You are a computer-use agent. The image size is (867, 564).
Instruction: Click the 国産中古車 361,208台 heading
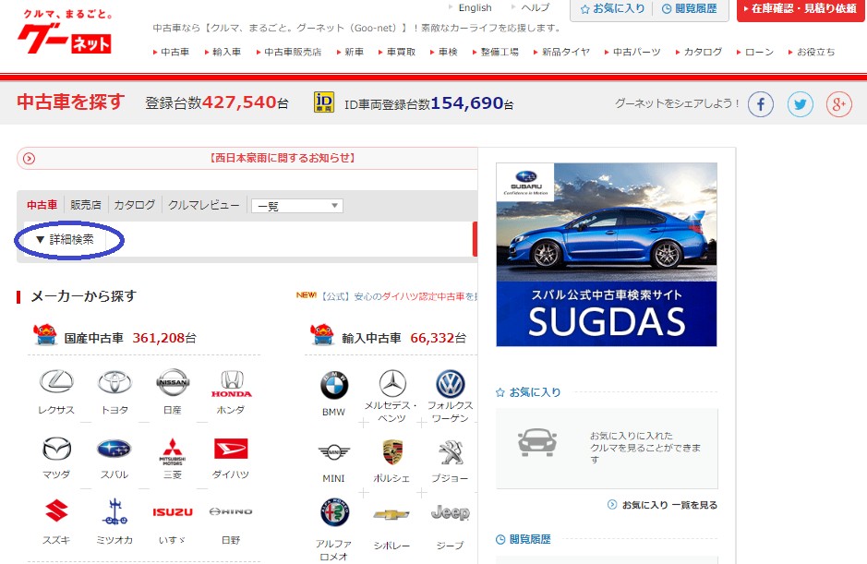click(130, 338)
